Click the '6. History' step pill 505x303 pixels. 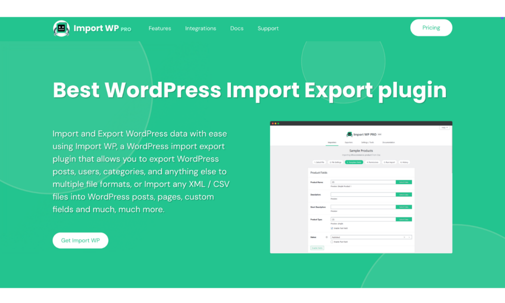coord(404,162)
